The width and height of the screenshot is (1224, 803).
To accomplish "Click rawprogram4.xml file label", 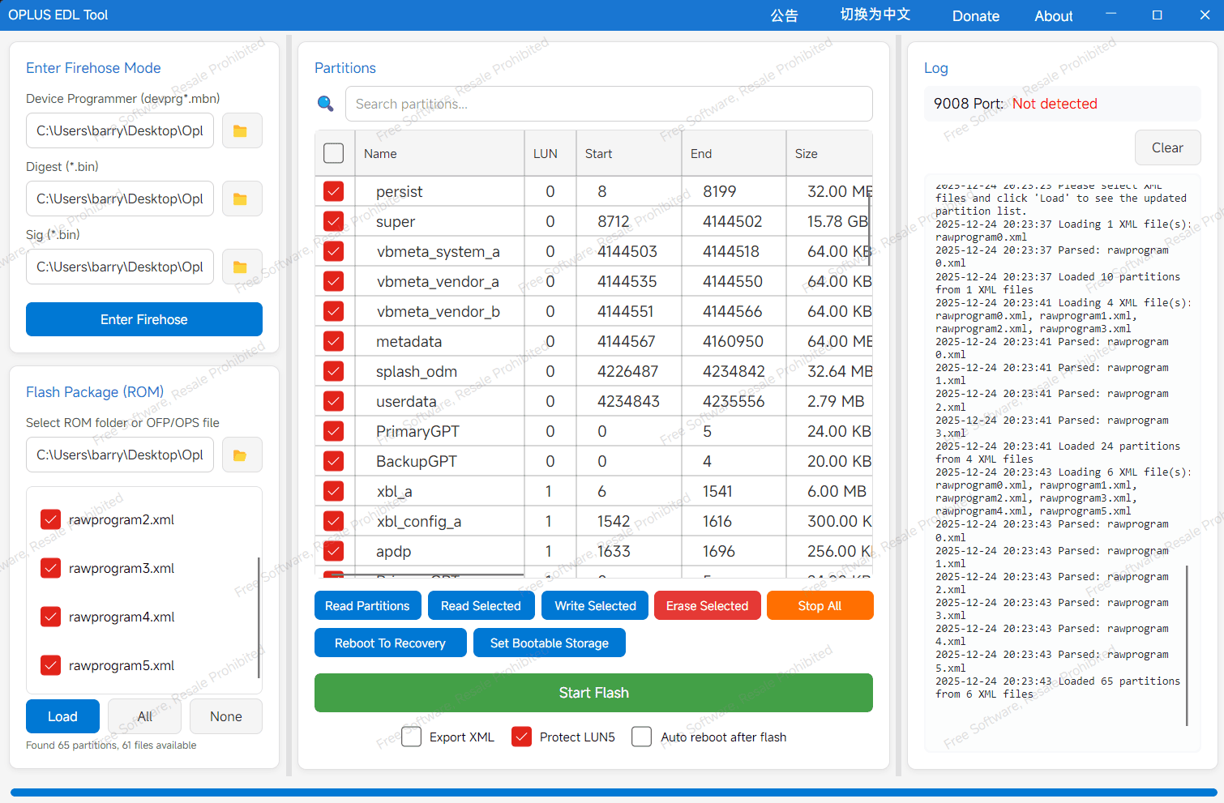I will [122, 617].
